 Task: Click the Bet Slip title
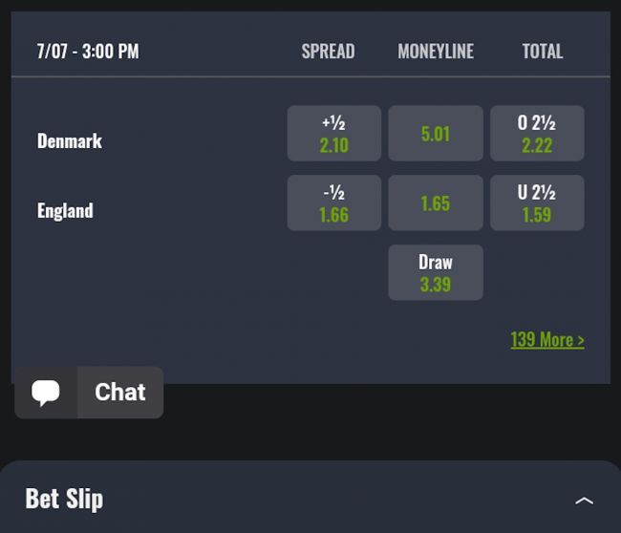pyautogui.click(x=64, y=499)
